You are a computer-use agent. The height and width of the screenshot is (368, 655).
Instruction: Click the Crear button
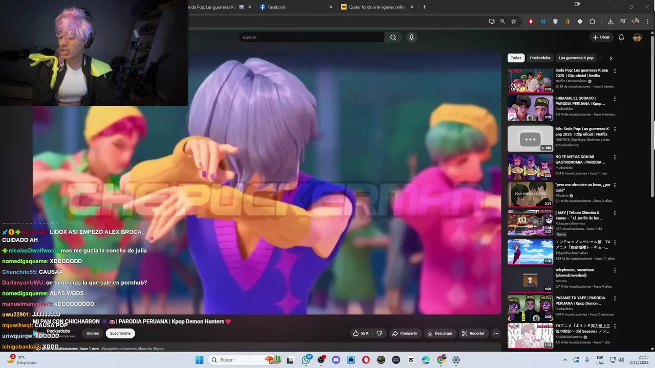(601, 37)
